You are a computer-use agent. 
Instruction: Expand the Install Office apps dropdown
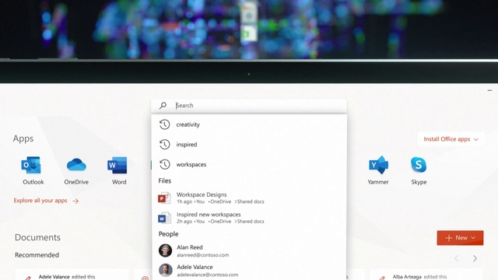tap(451, 139)
